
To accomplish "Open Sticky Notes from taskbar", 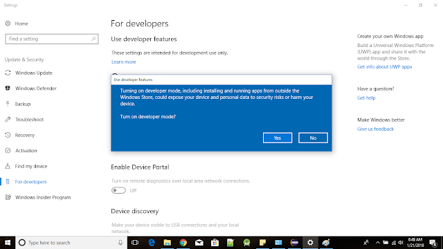I will point(262,243).
